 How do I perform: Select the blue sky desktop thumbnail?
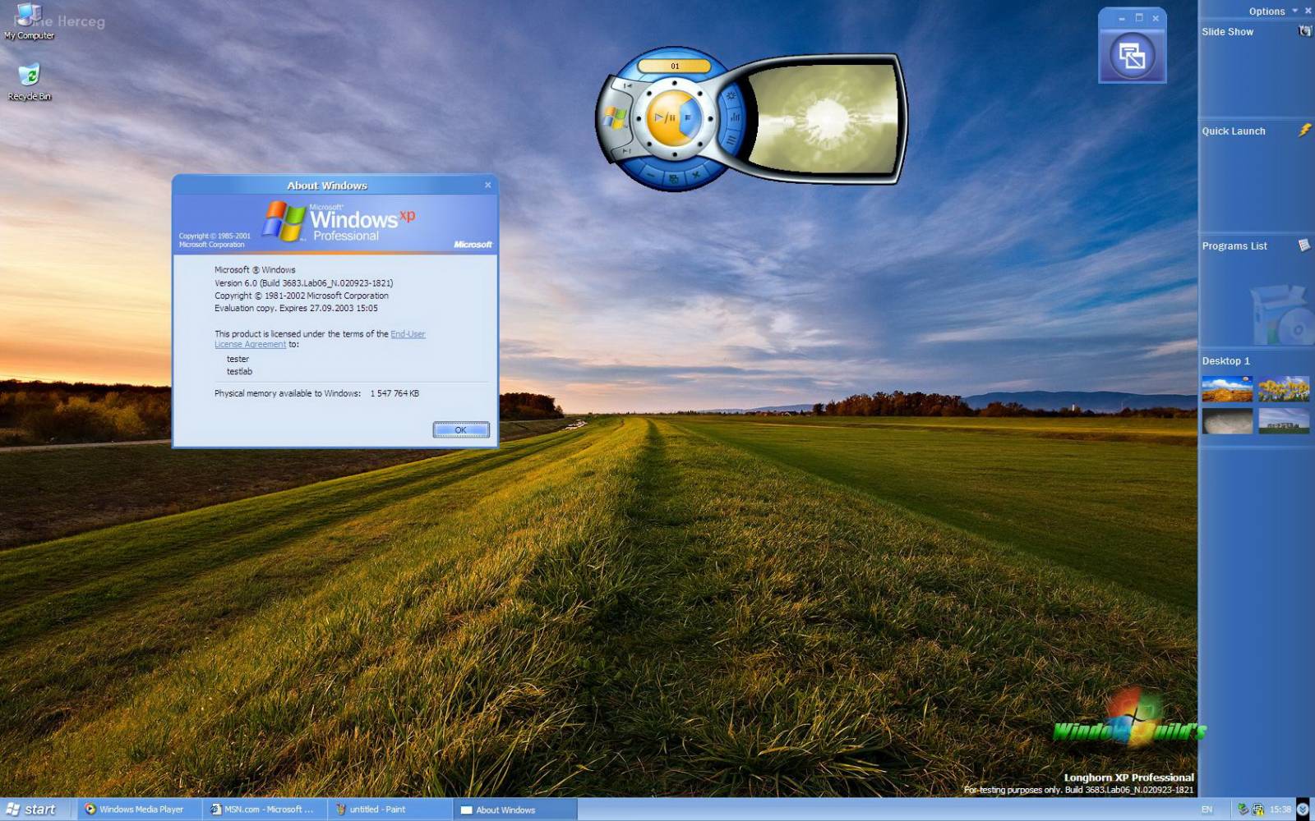[1227, 388]
